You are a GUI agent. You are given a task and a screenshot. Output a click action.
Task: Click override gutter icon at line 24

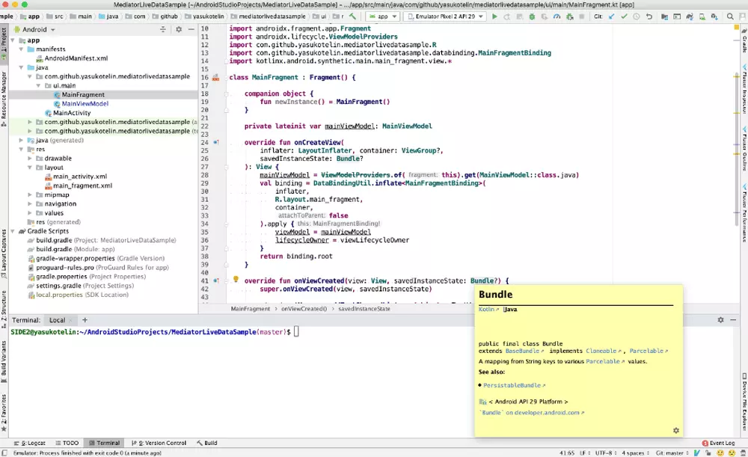coord(215,142)
